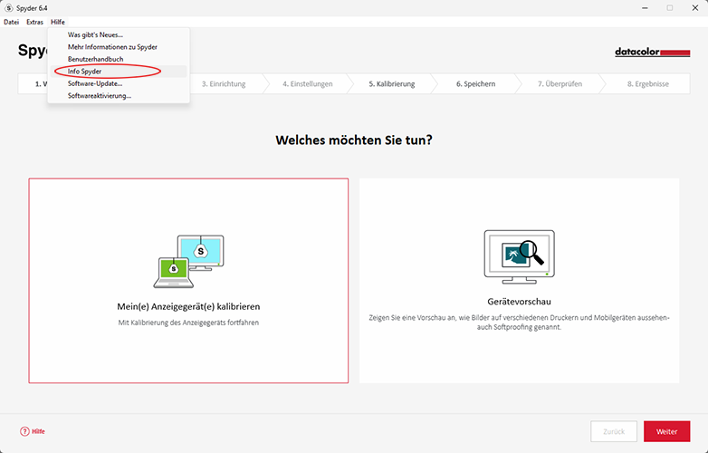This screenshot has width=708, height=453.
Task: Select 'Mein(e) Anzeigegerät(e) kalibrieren' card
Action: pos(188,281)
